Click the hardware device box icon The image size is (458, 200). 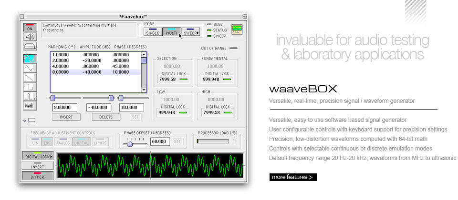[x=30, y=46]
